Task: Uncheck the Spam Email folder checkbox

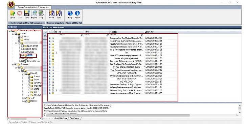Action: [x=22, y=46]
